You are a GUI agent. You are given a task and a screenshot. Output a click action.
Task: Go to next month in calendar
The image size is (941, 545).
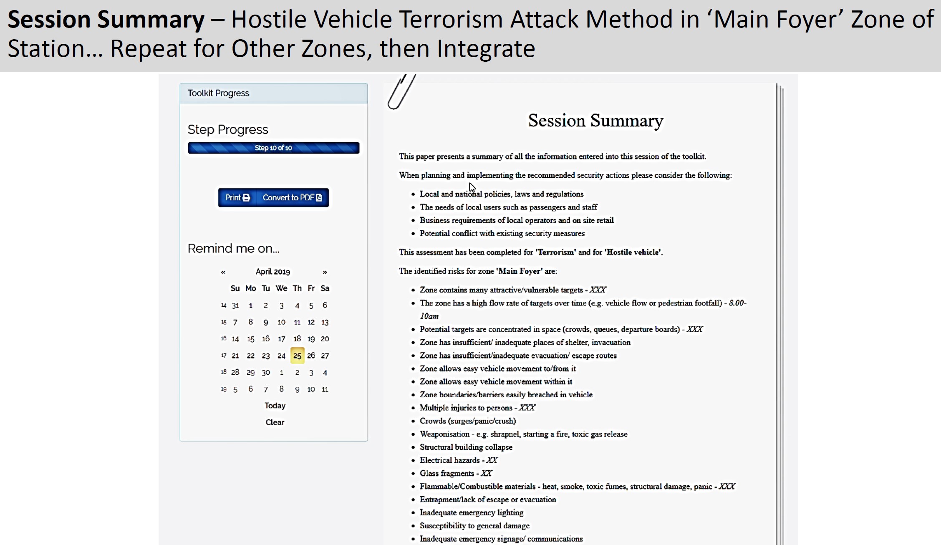point(325,272)
